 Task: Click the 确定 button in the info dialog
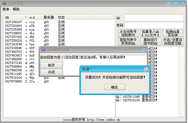tap(114, 87)
